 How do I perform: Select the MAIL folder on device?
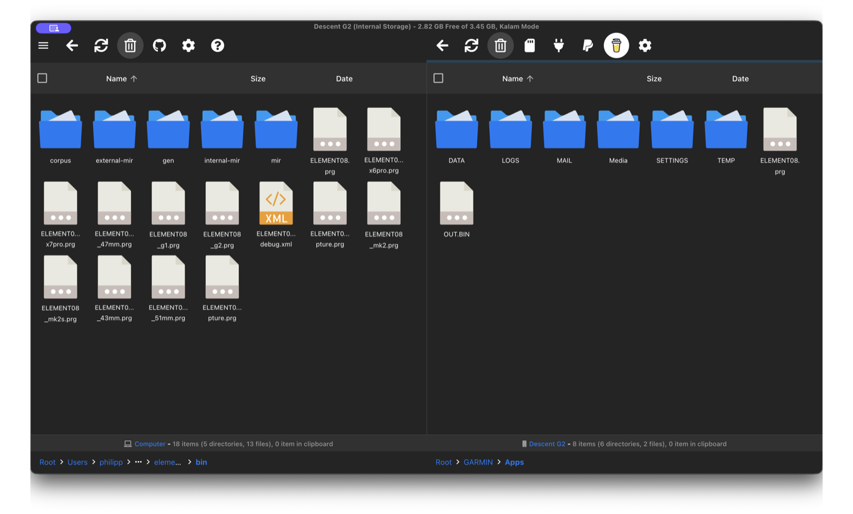564,137
